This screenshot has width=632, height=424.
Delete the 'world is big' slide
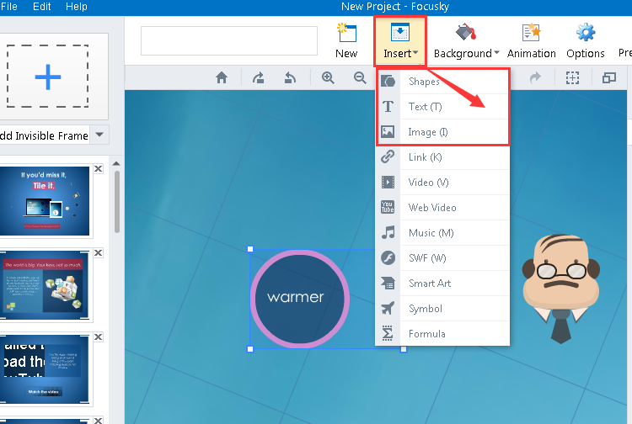(x=98, y=252)
